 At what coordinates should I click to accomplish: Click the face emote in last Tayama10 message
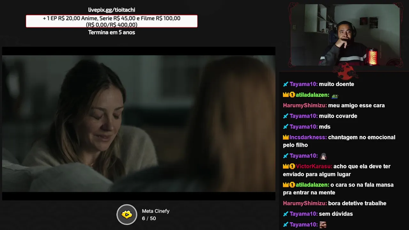point(323,225)
